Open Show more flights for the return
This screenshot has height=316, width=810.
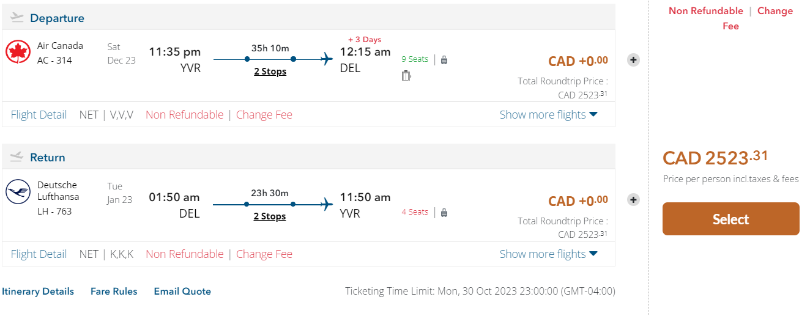coord(548,254)
